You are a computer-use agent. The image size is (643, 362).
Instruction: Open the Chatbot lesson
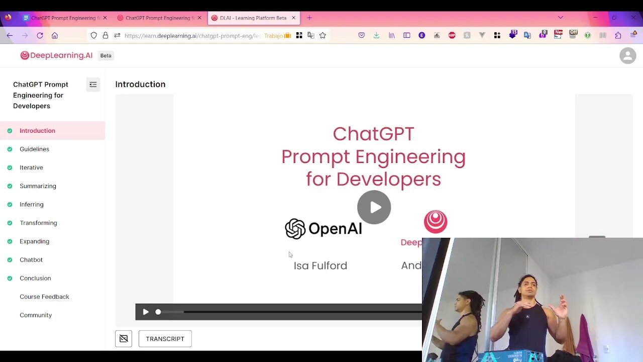click(52, 260)
